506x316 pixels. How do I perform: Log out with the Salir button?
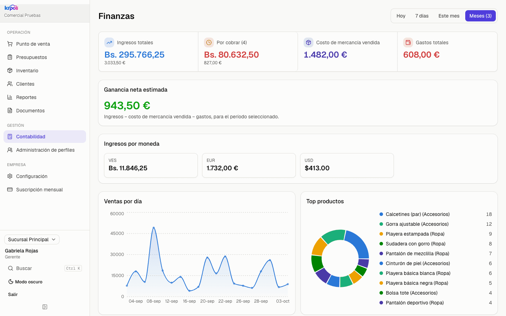(13, 295)
